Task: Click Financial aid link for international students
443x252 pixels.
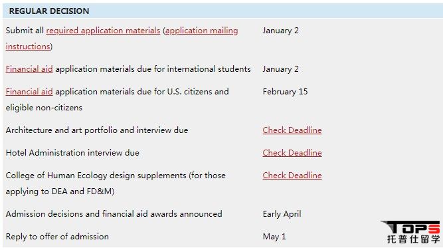Action: point(29,69)
